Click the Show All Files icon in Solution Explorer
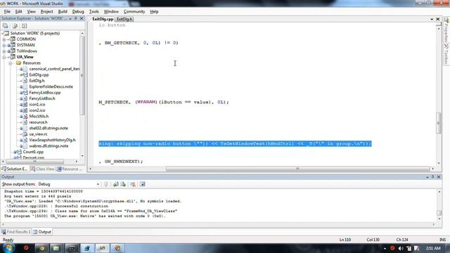 pos(15,26)
